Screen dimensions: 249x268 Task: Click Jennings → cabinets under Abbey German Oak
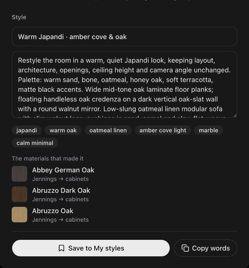pos(60,179)
